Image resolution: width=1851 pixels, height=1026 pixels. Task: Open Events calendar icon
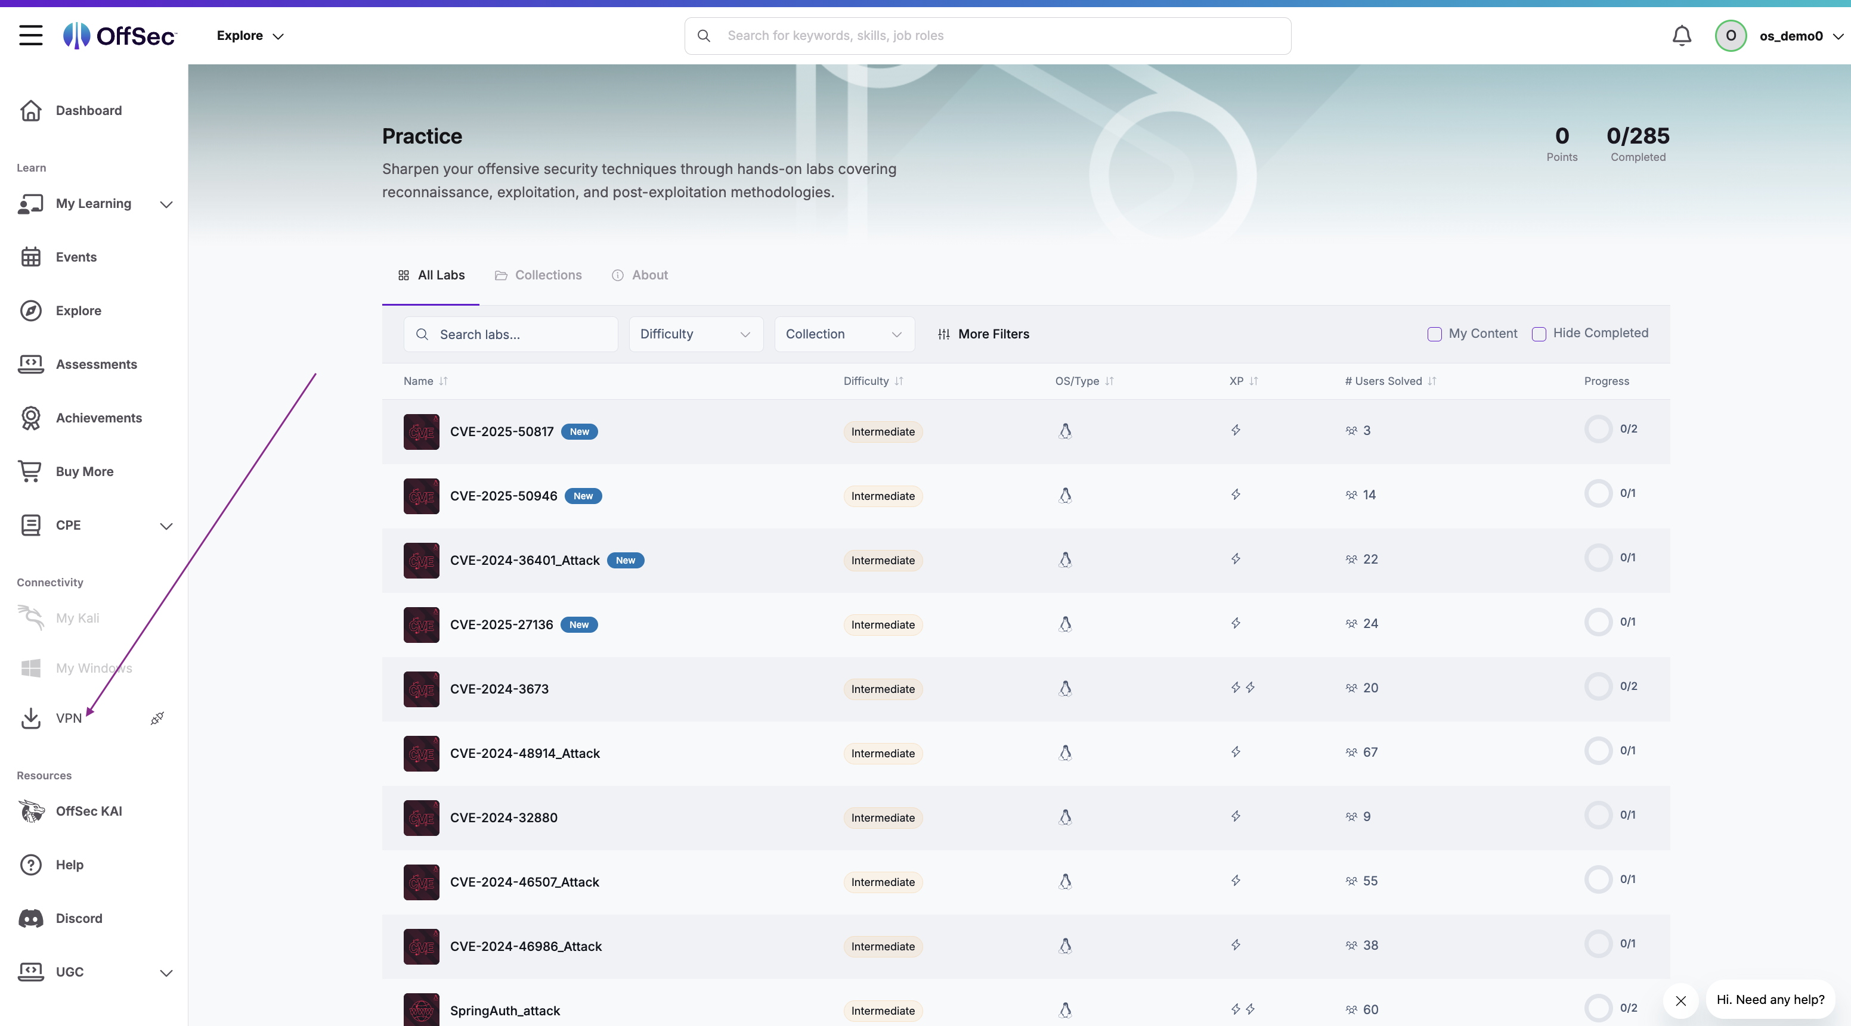point(31,257)
